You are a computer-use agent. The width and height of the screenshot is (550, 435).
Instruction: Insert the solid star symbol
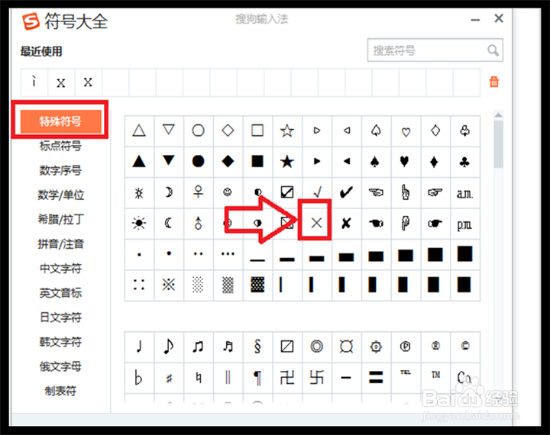287,162
